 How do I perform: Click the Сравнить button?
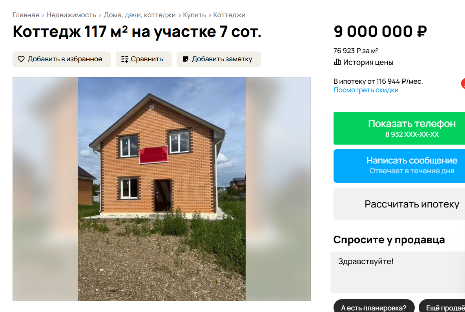pyautogui.click(x=144, y=59)
